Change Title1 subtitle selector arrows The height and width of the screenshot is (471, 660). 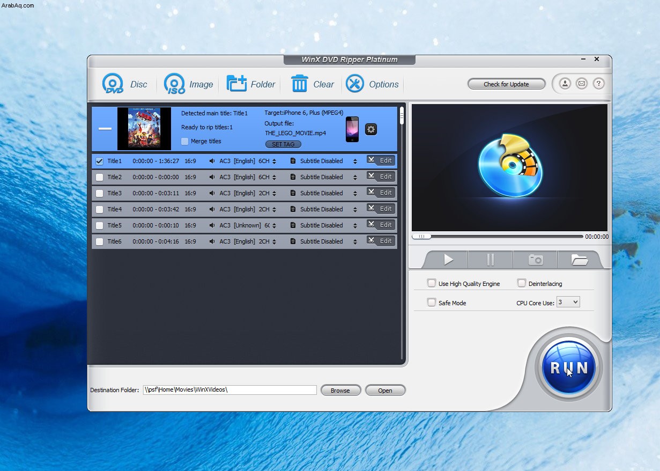[x=355, y=161]
